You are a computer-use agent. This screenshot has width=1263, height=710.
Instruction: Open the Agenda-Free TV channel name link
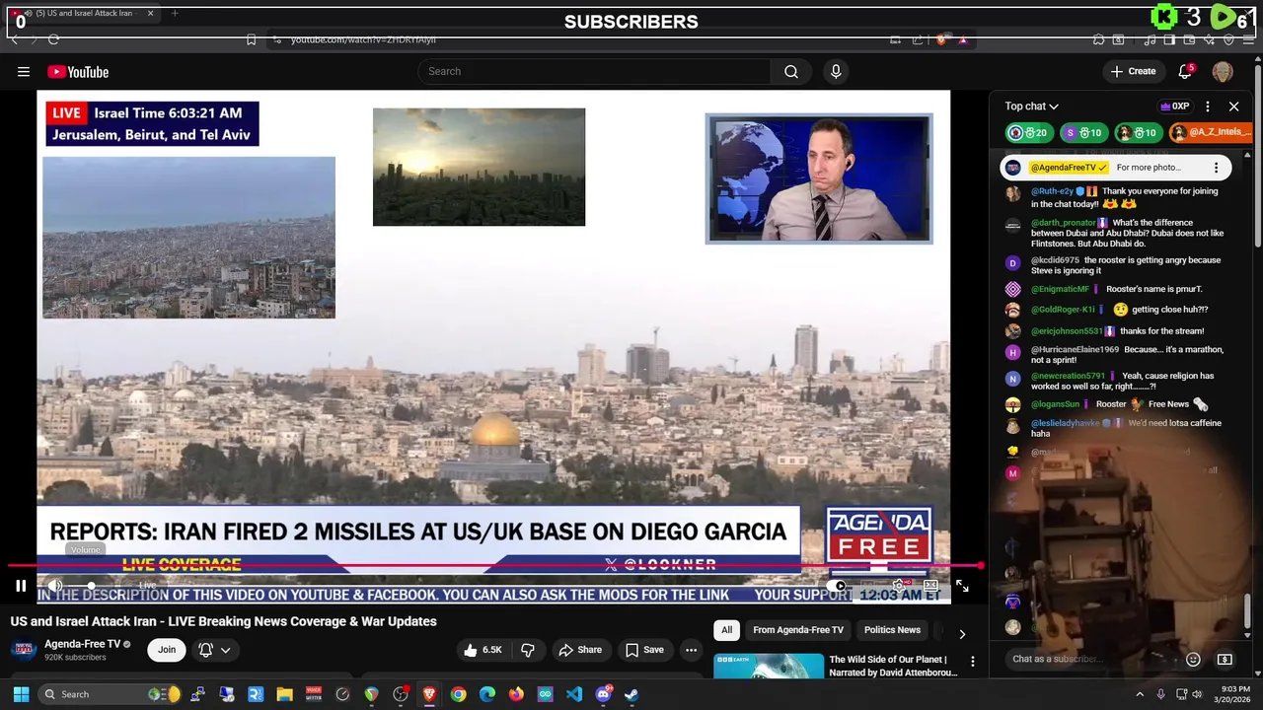coord(82,644)
